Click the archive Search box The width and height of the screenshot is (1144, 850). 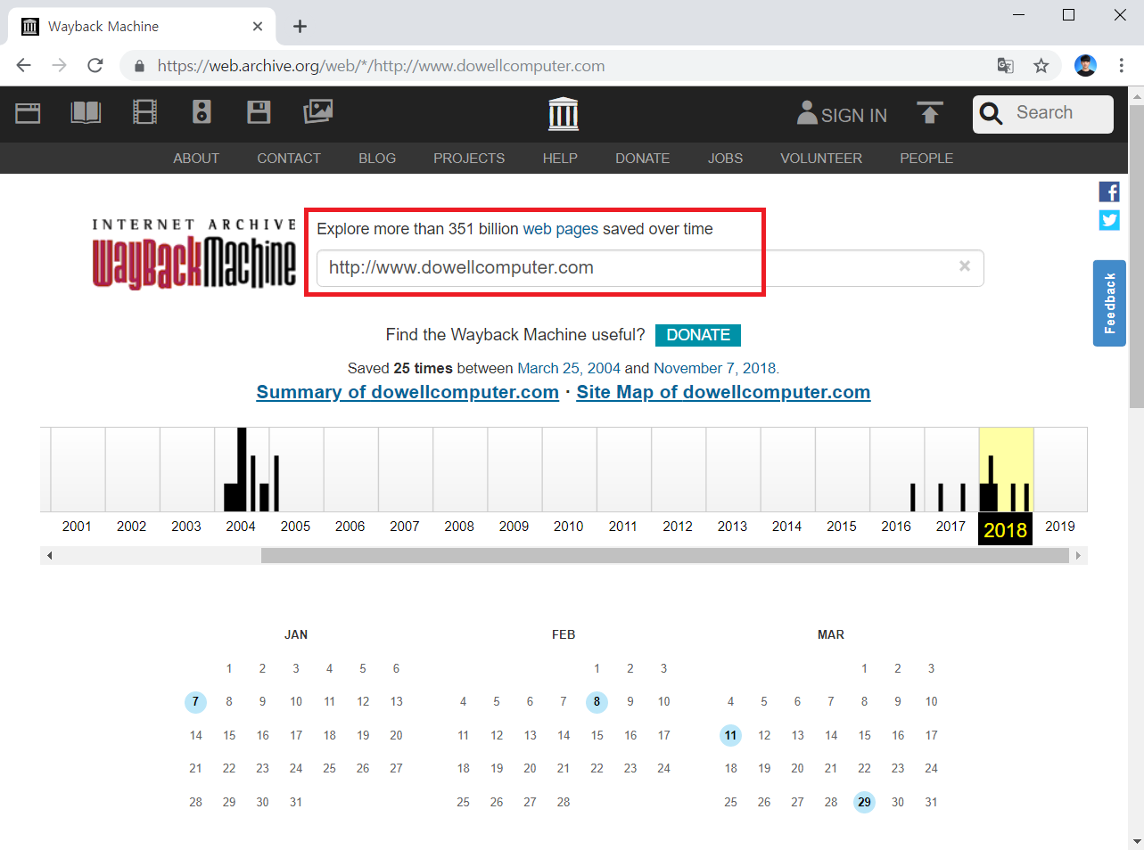pos(1043,114)
